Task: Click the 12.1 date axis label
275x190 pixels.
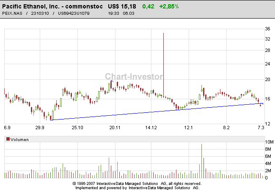Action: tap(188, 128)
